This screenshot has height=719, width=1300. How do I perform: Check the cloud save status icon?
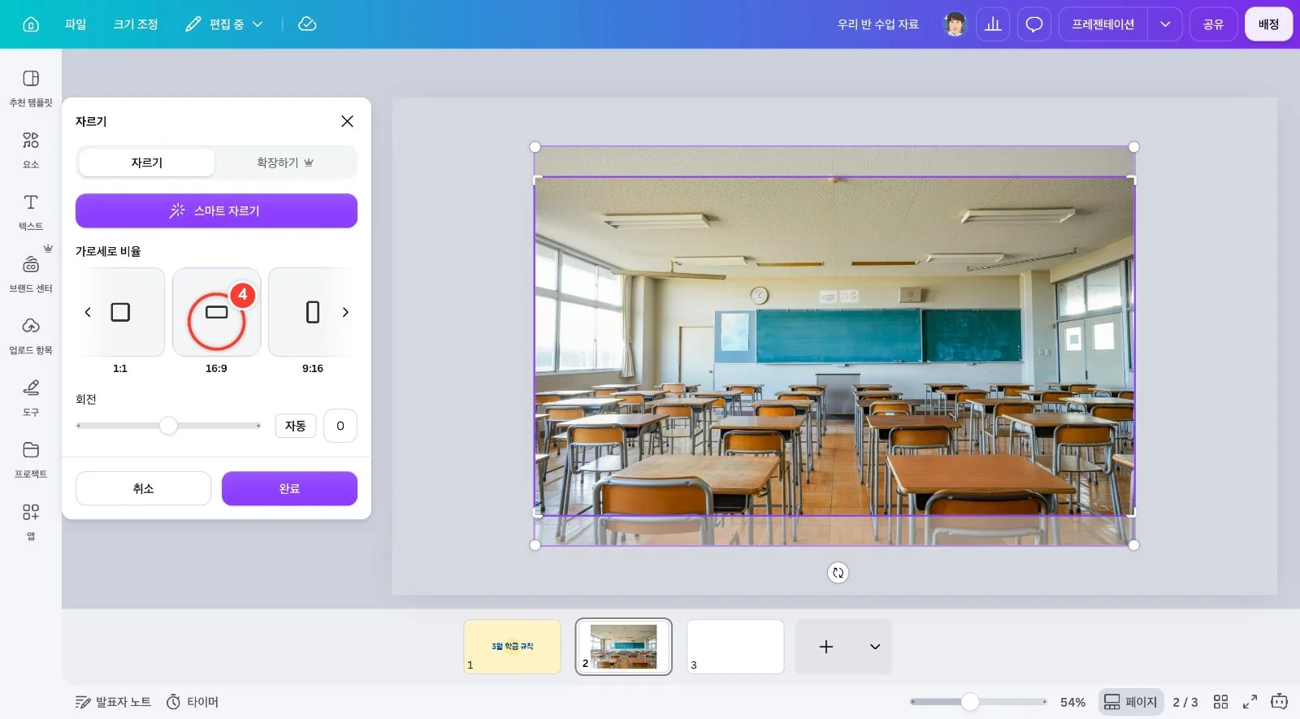tap(307, 24)
